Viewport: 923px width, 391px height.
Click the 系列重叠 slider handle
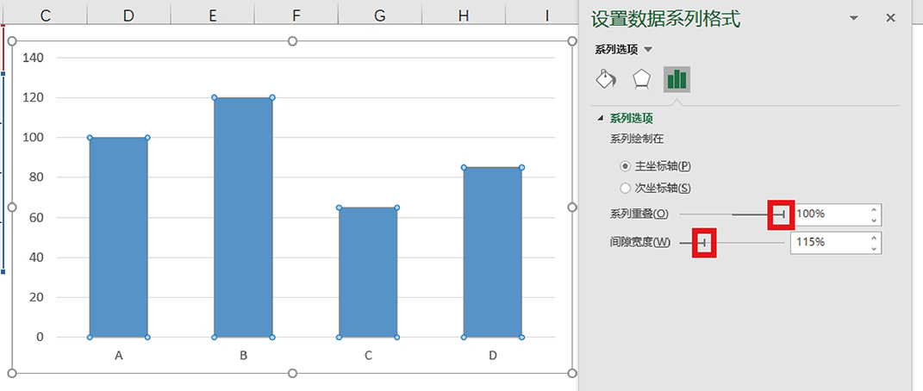783,214
